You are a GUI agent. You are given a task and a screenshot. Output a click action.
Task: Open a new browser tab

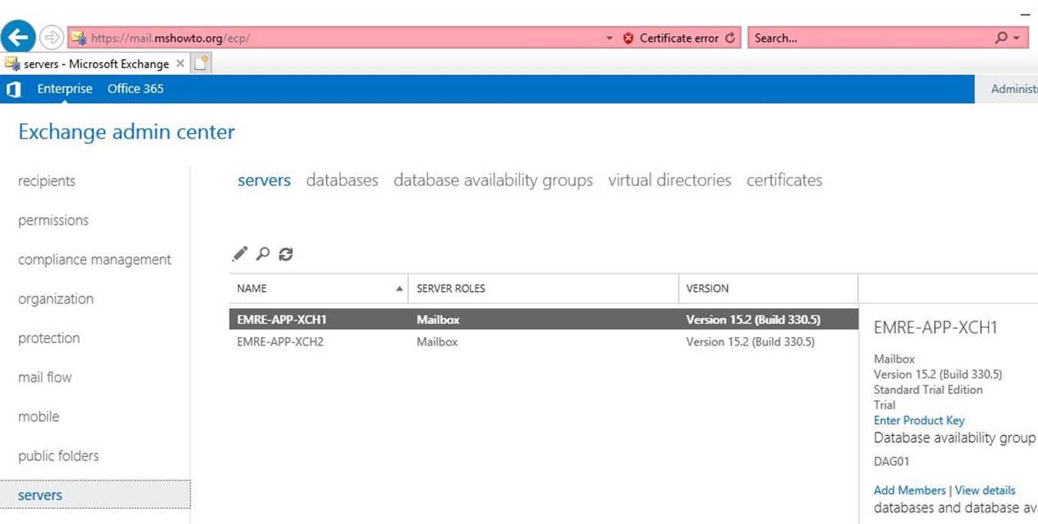point(201,64)
